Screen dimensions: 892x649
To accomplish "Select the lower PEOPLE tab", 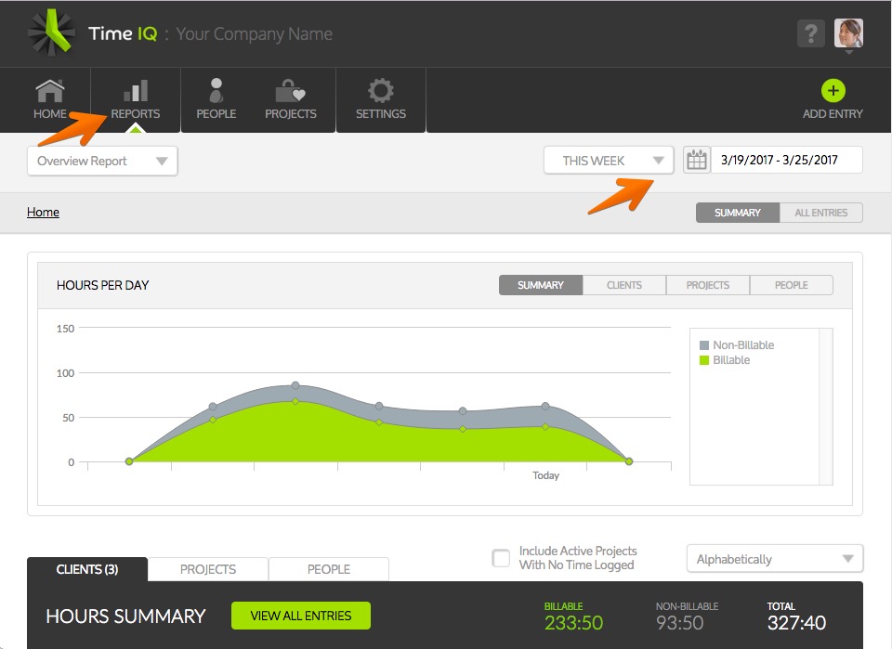I will tap(329, 569).
